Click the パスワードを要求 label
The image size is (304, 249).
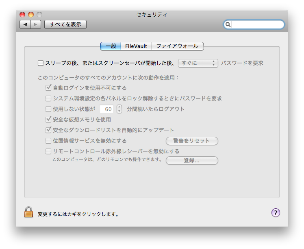tap(242, 63)
